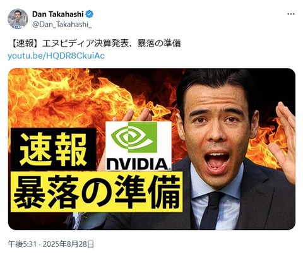This screenshot has width=303, height=257.
Task: Click the raised hand at thumbnail's right edge
Action: coord(283,141)
